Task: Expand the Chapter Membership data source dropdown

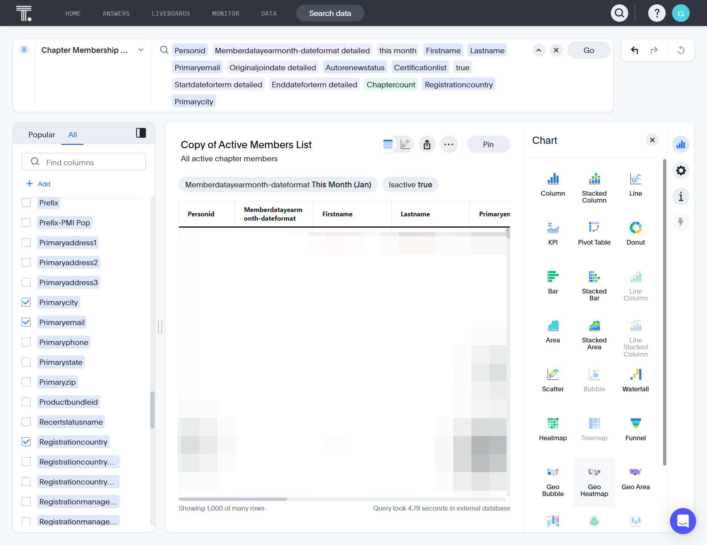Action: (x=141, y=50)
